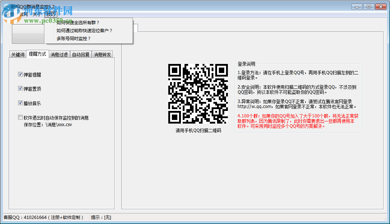Minimize the QQ群消息监控 window
The width and height of the screenshot is (390, 224).
[x=357, y=7]
